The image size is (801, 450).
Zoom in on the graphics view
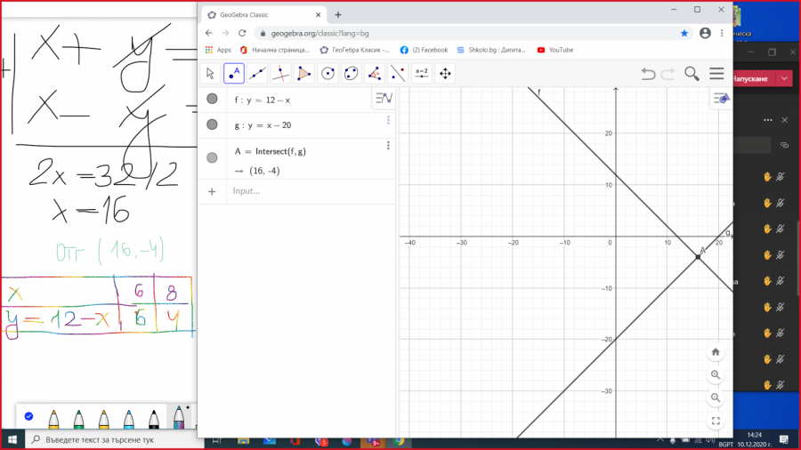(716, 375)
